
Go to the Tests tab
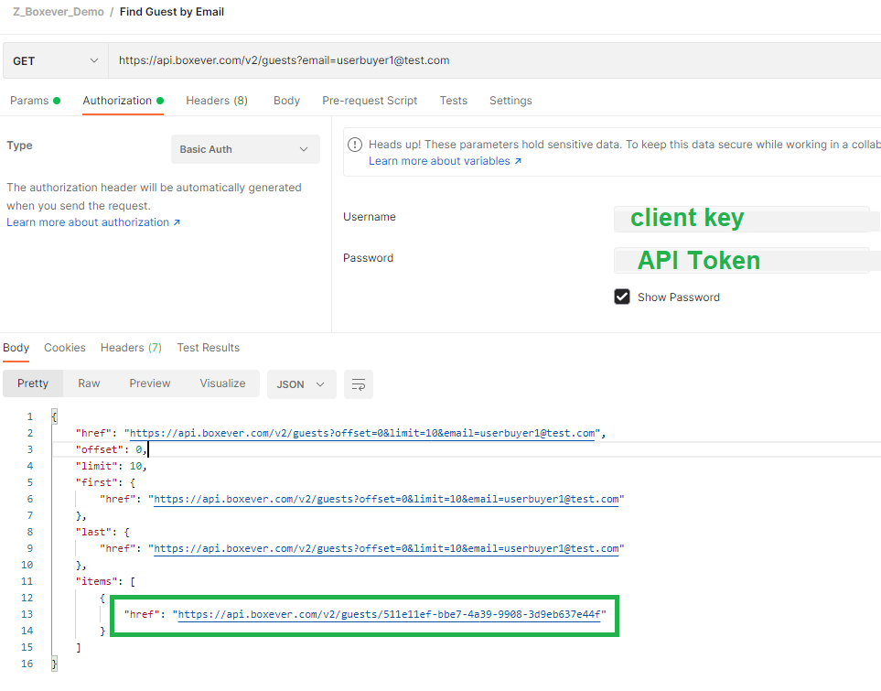click(454, 101)
